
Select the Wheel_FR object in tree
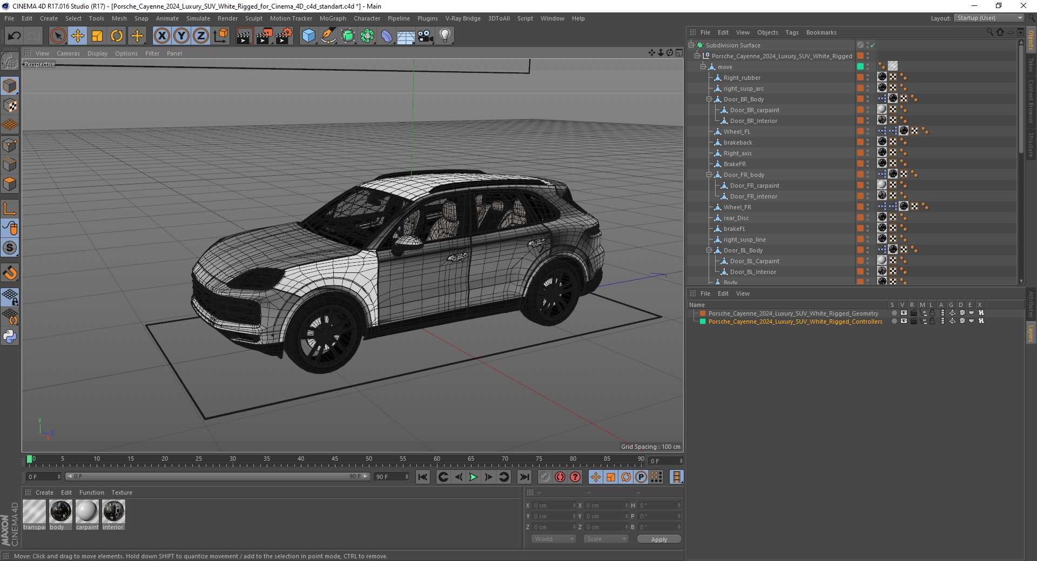pos(737,207)
